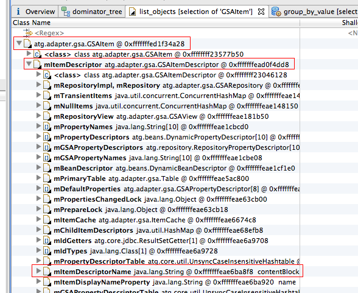Expand the mPropertiesChangedLock row
358x293 pixels.
point(38,199)
